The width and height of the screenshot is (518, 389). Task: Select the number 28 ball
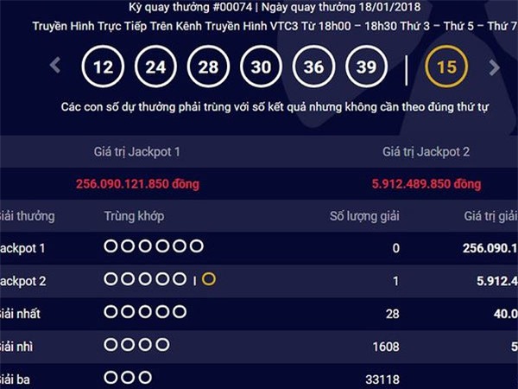208,67
